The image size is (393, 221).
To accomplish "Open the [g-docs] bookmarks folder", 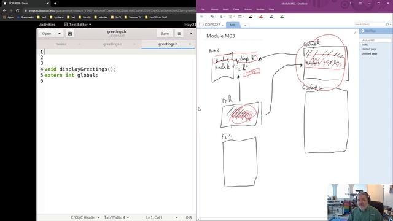I will (x=56, y=17).
